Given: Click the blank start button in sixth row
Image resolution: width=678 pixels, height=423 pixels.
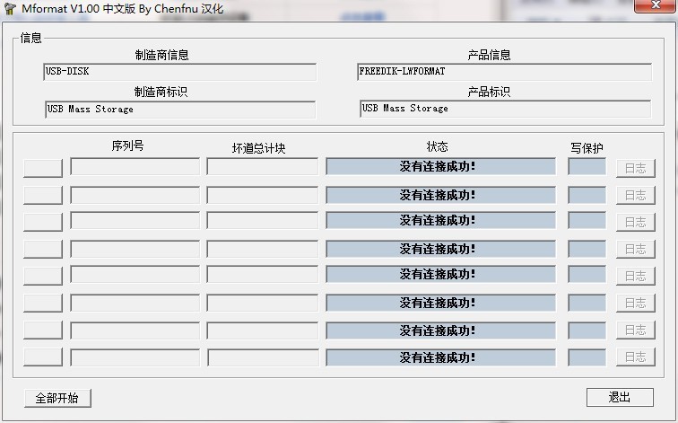Looking at the screenshot, I should pyautogui.click(x=43, y=303).
